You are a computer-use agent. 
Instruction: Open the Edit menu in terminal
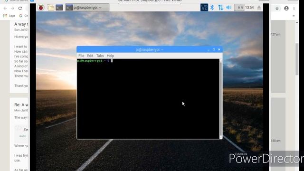90,56
